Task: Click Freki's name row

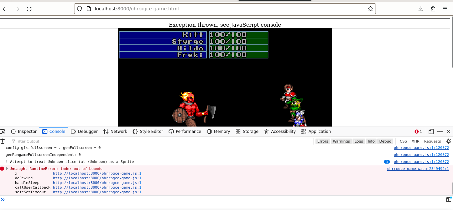Action: [x=163, y=55]
